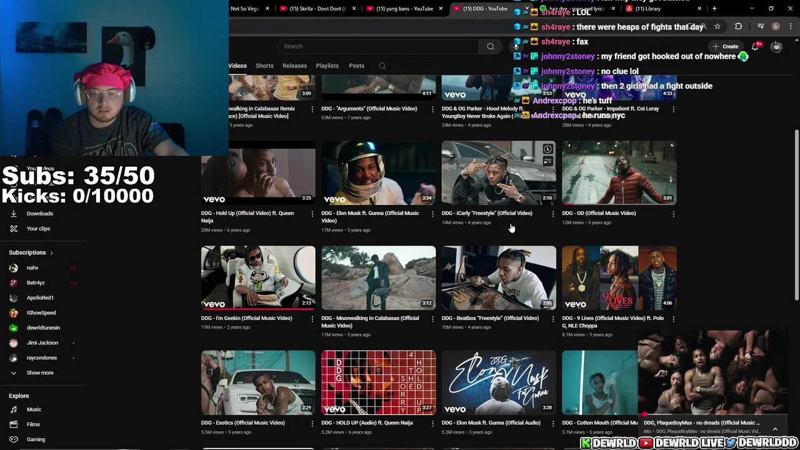This screenshot has width=800, height=450.
Task: Switch to Skrilla - Doot Doot browser tab
Action: (317, 9)
